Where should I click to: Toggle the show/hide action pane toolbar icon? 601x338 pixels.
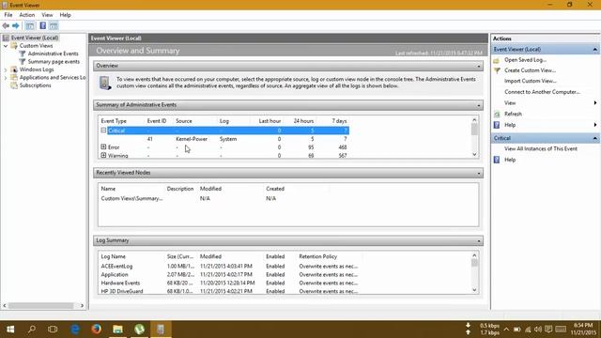[x=54, y=25]
